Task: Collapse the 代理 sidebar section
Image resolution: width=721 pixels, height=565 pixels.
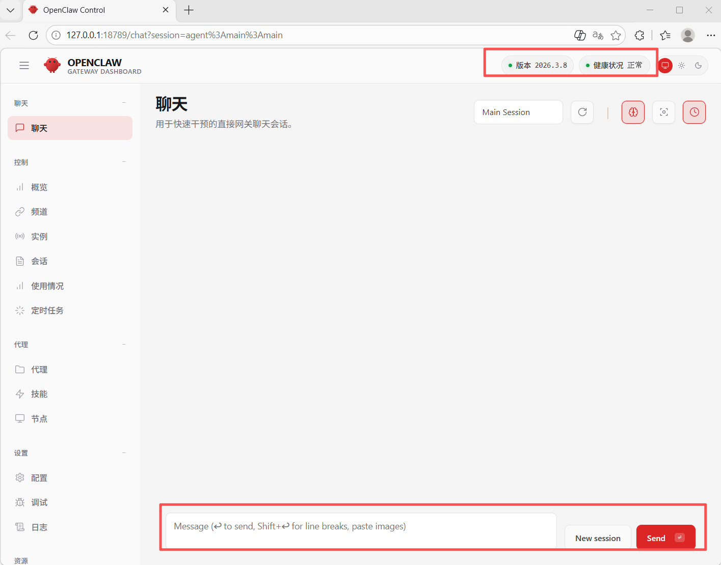Action: coord(124,345)
